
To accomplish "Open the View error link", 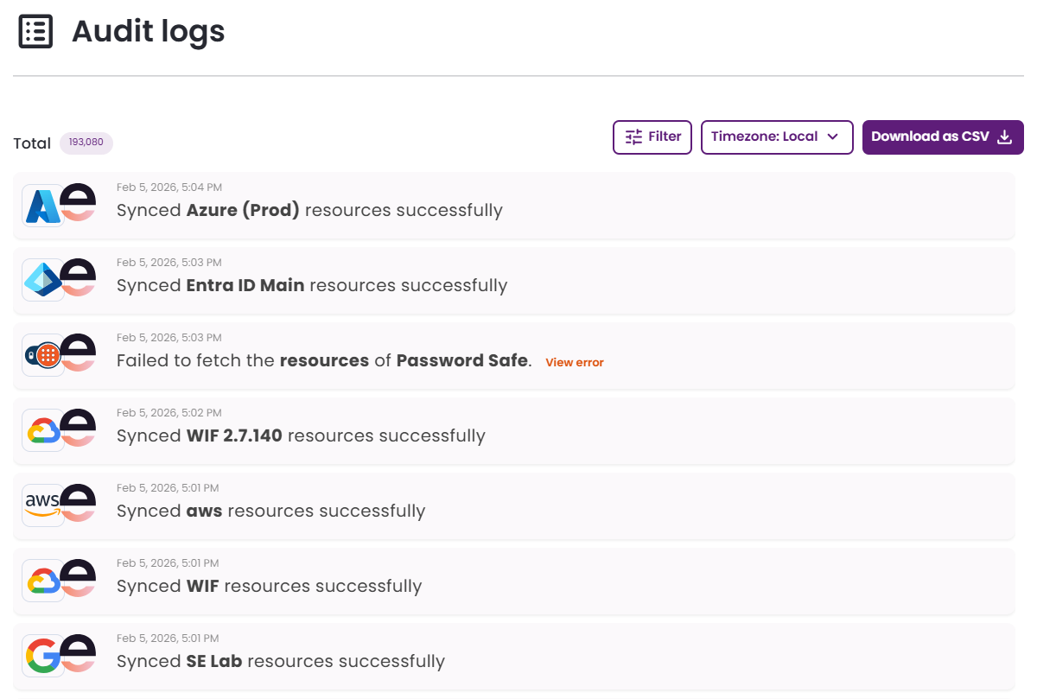I will point(575,363).
